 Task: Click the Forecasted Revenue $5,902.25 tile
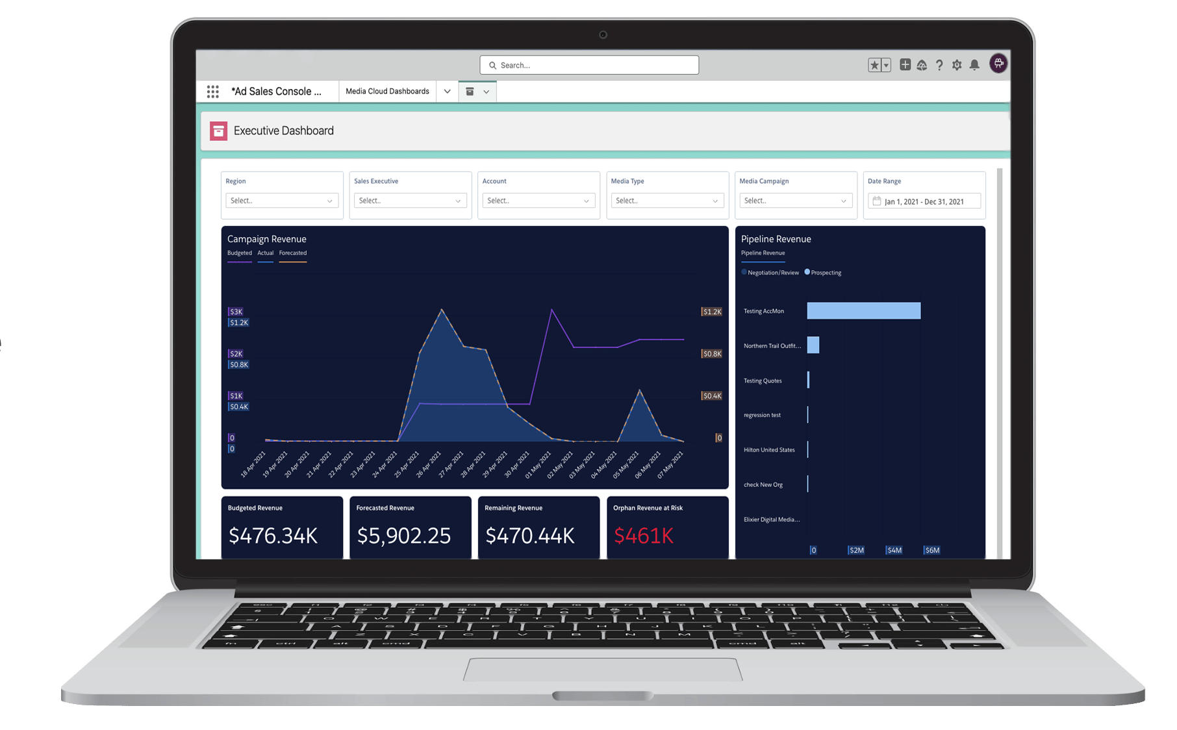click(411, 527)
